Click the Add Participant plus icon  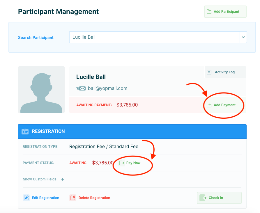[209, 12]
